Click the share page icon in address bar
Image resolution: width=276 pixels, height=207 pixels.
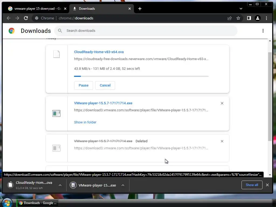point(230,18)
